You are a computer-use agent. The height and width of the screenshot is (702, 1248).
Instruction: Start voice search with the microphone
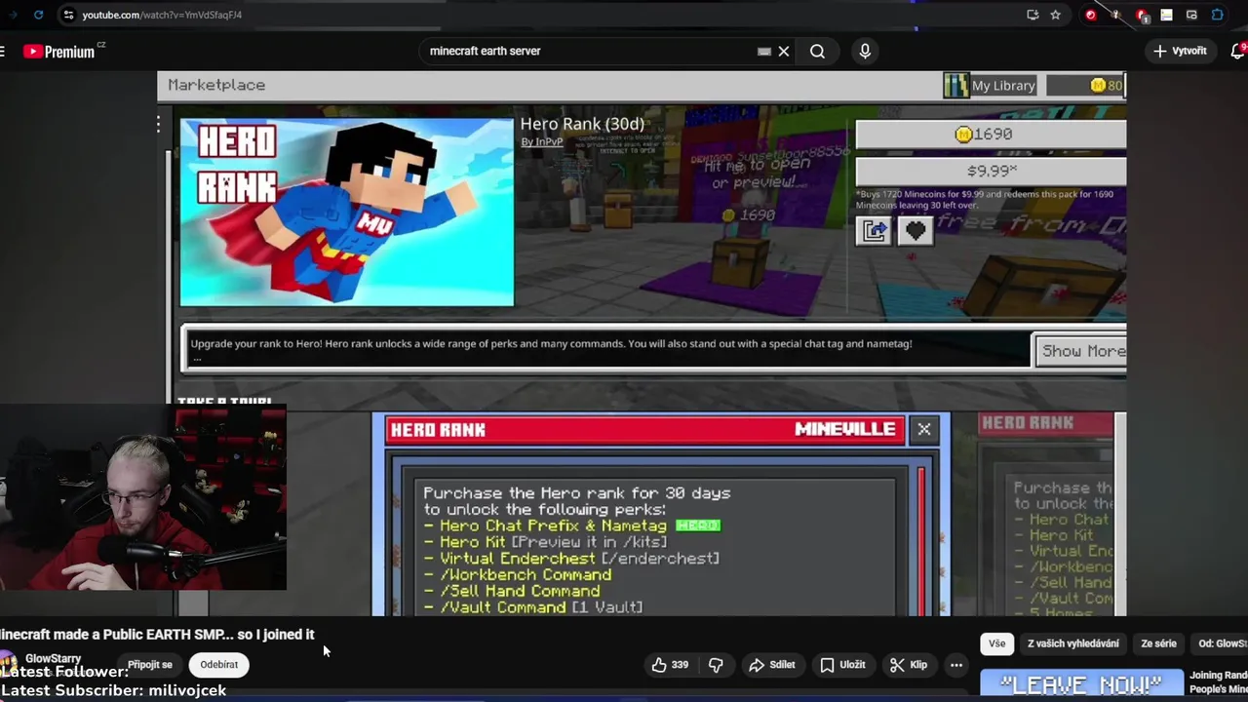[x=865, y=51]
